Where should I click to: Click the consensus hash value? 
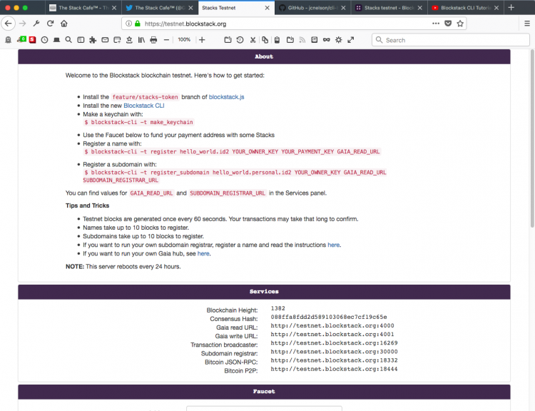click(x=329, y=317)
